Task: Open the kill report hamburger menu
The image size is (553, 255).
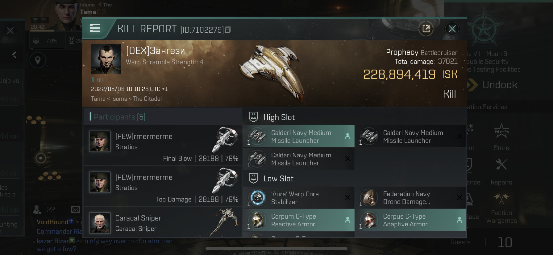Action: (95, 28)
